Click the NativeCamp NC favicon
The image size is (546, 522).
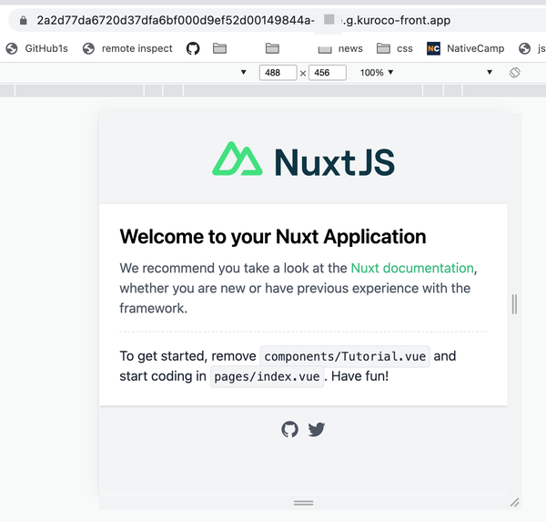click(x=433, y=48)
